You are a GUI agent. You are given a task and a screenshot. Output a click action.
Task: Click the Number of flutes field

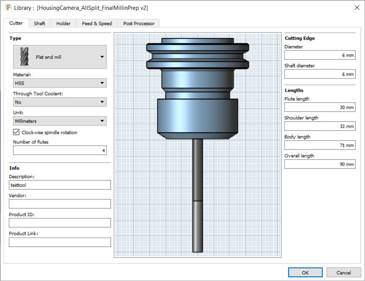point(60,151)
